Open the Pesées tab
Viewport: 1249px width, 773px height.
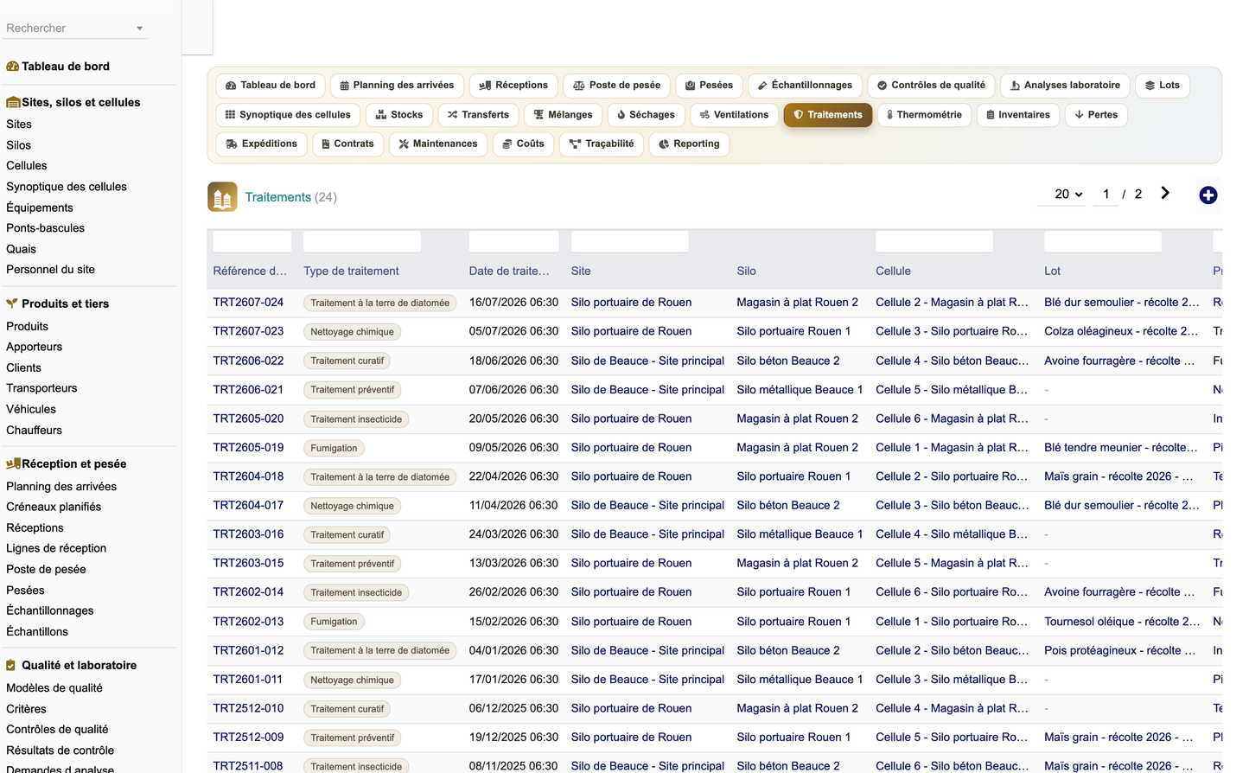tap(709, 86)
